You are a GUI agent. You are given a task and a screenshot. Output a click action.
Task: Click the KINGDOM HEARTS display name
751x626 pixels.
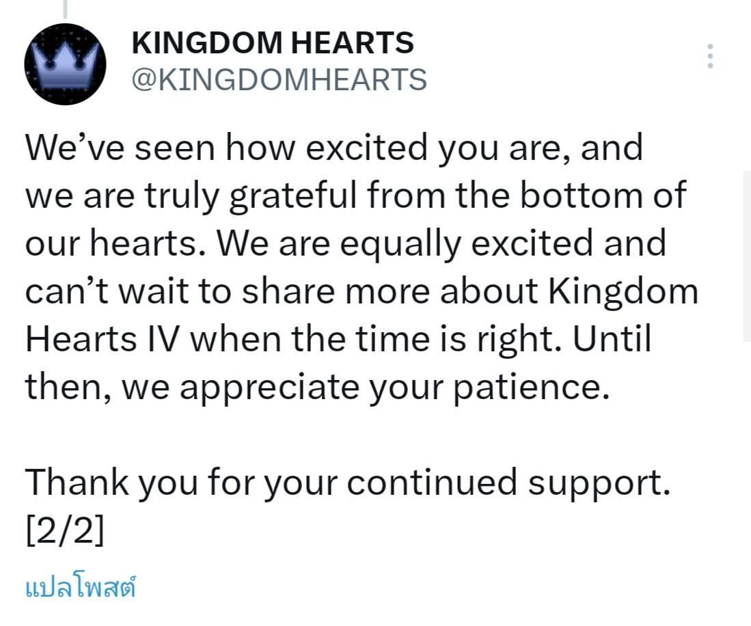(x=273, y=42)
